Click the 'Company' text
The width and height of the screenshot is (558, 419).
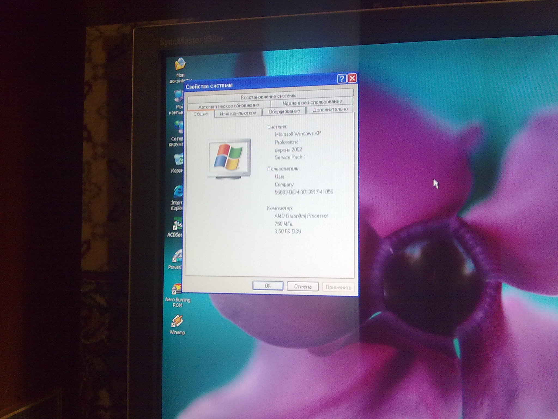(284, 184)
